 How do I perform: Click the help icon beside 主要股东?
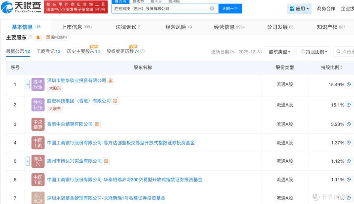click(x=30, y=37)
